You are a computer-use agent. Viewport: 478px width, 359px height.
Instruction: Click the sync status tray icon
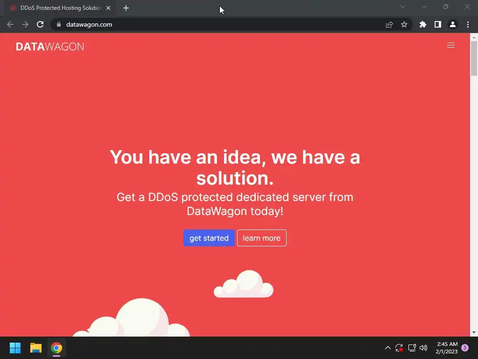[399, 348]
